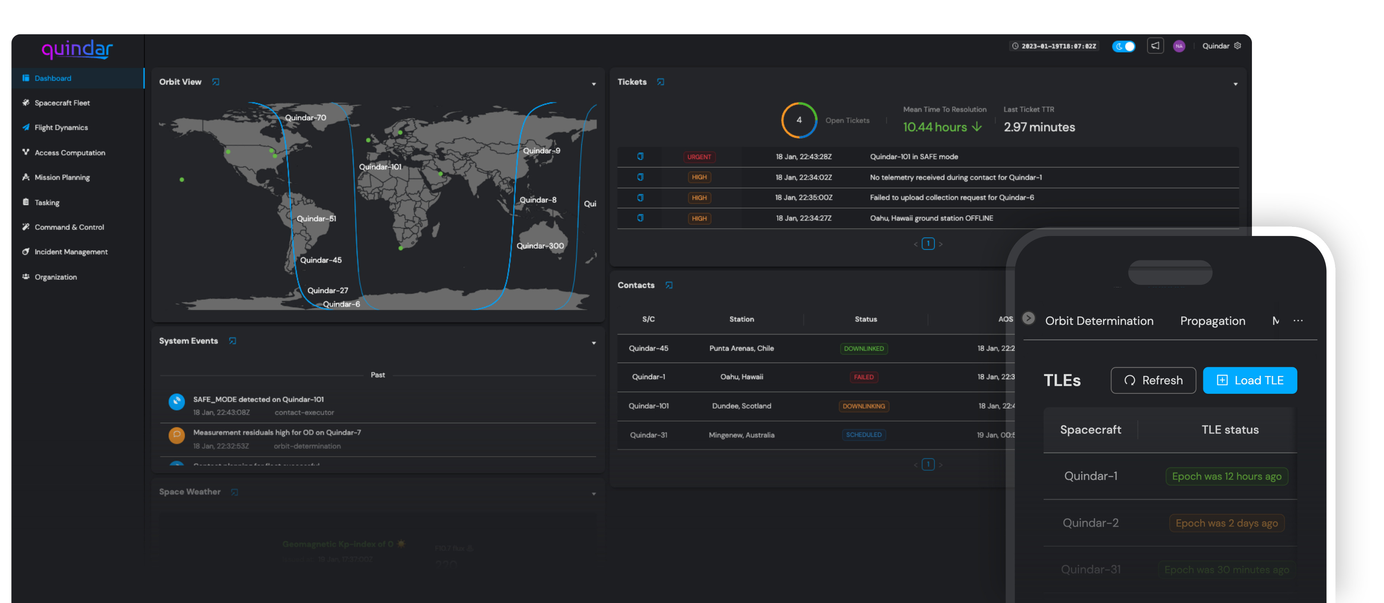This screenshot has width=1384, height=603.
Task: Click the Open Tickets circular gauge
Action: point(799,120)
